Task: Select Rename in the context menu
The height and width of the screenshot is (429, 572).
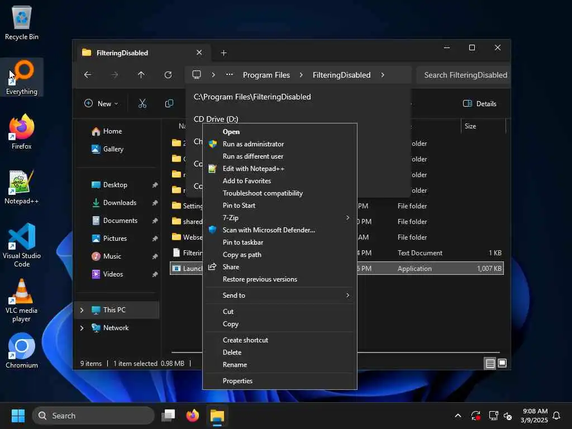Action: point(279,365)
